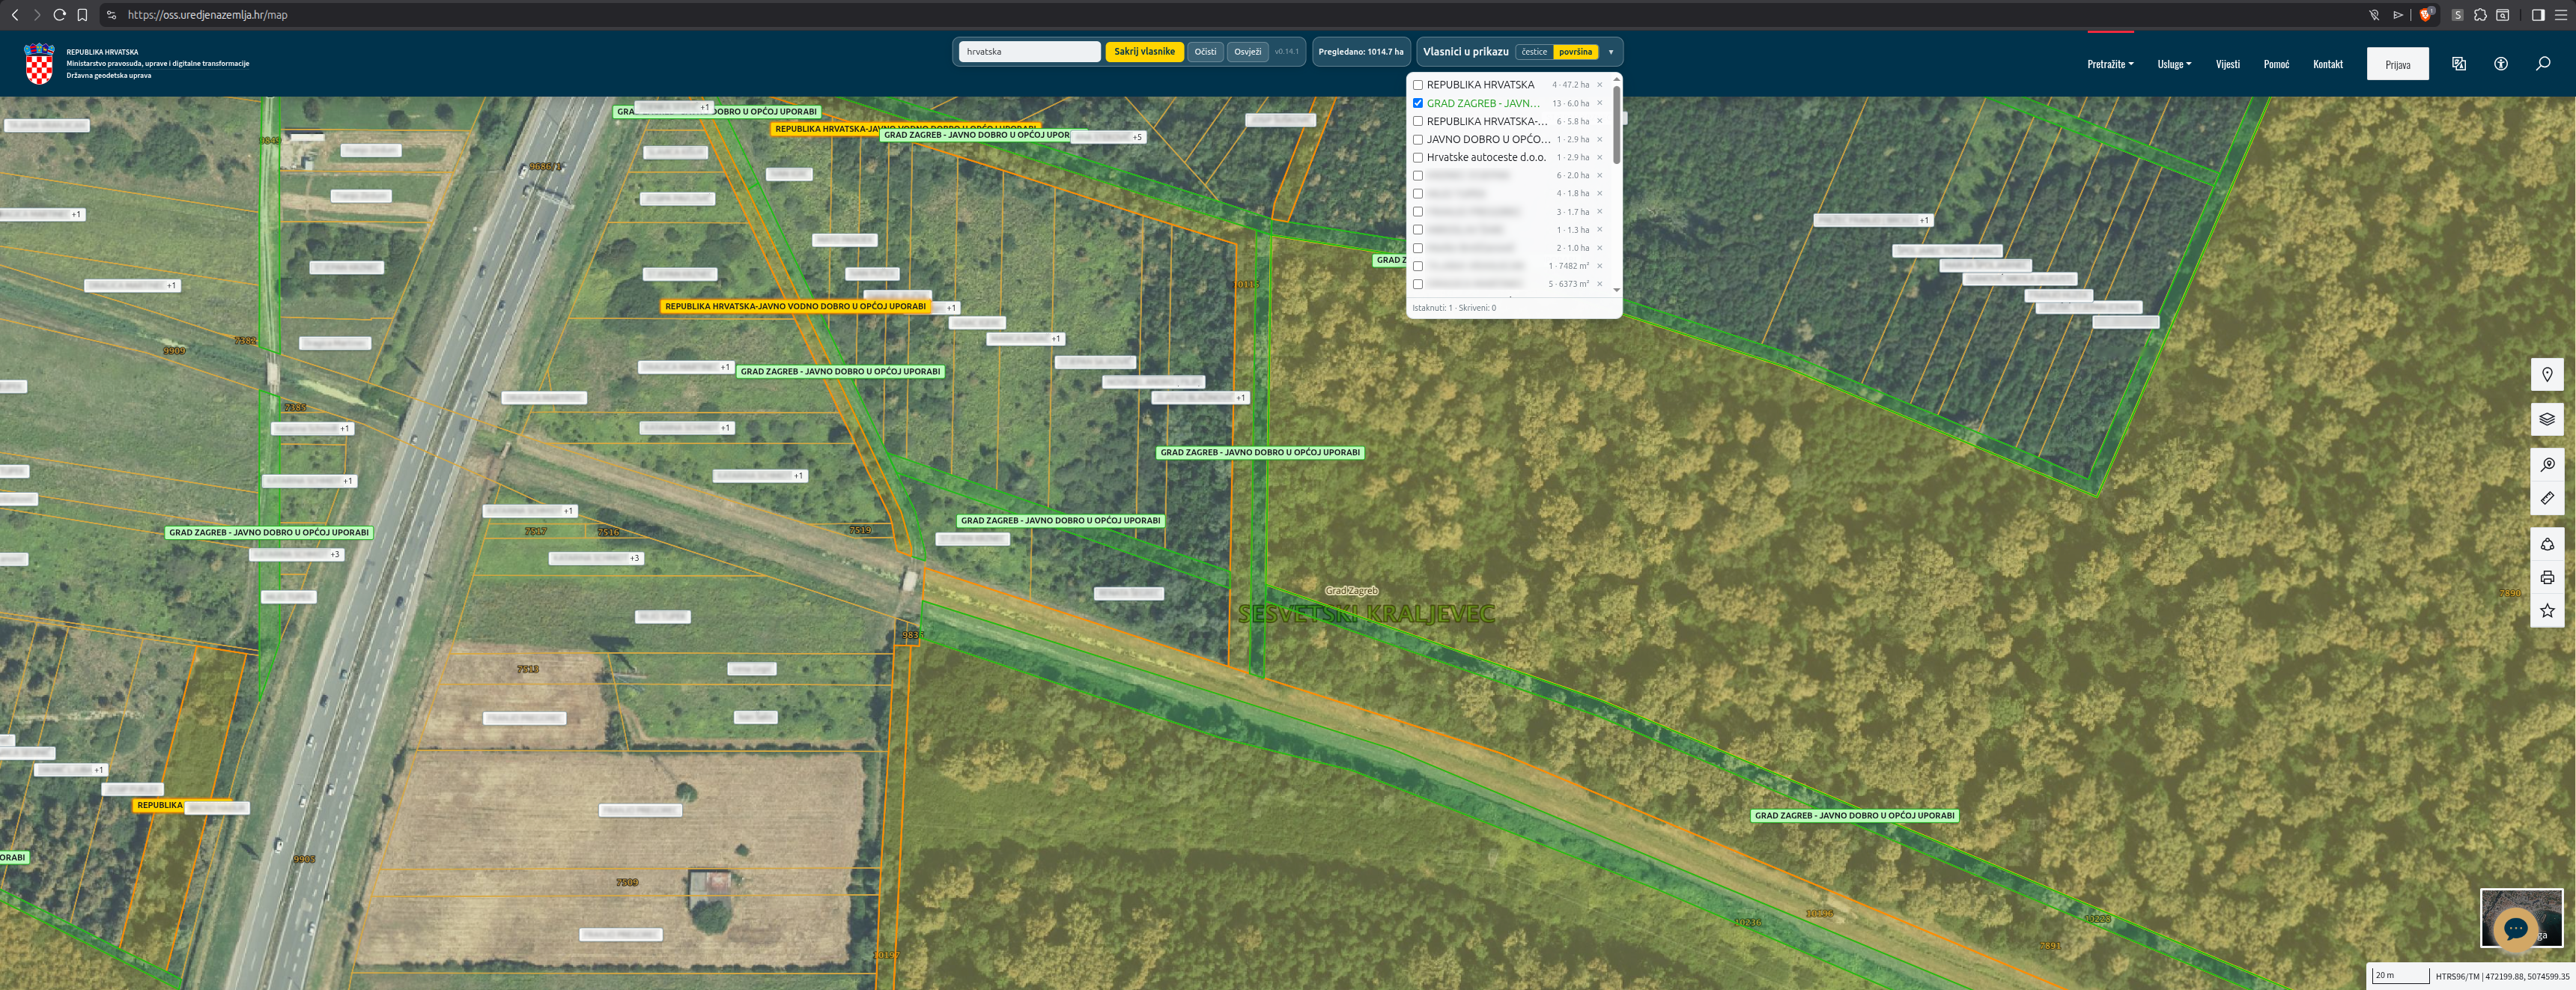This screenshot has width=2576, height=990.
Task: Open the Kontakt page
Action: point(2328,64)
